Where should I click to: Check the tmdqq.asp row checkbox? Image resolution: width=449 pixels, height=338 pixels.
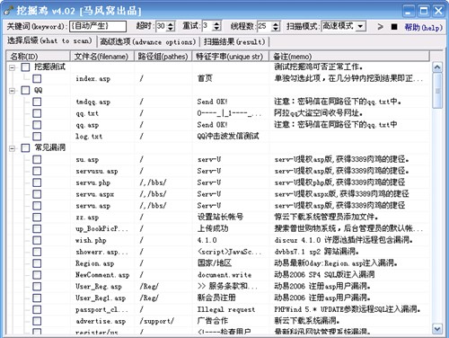pos(37,102)
